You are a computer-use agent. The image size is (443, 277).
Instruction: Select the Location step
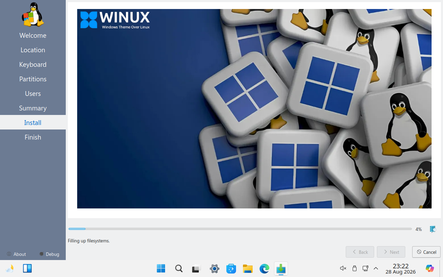pos(33,50)
